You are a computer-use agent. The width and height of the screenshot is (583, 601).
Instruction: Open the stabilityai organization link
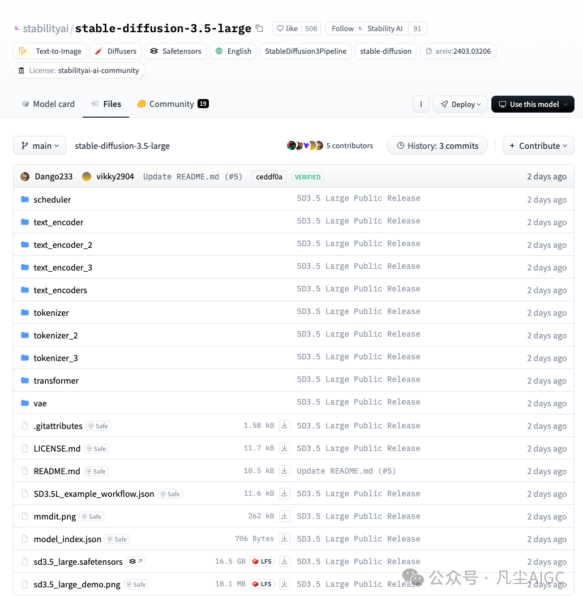46,28
